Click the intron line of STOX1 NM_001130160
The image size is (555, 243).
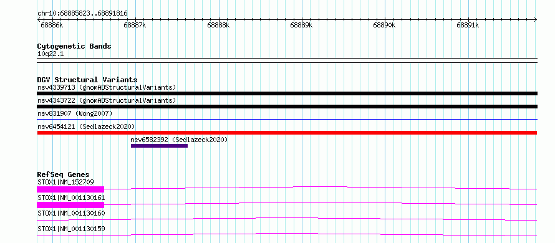pos(287,219)
